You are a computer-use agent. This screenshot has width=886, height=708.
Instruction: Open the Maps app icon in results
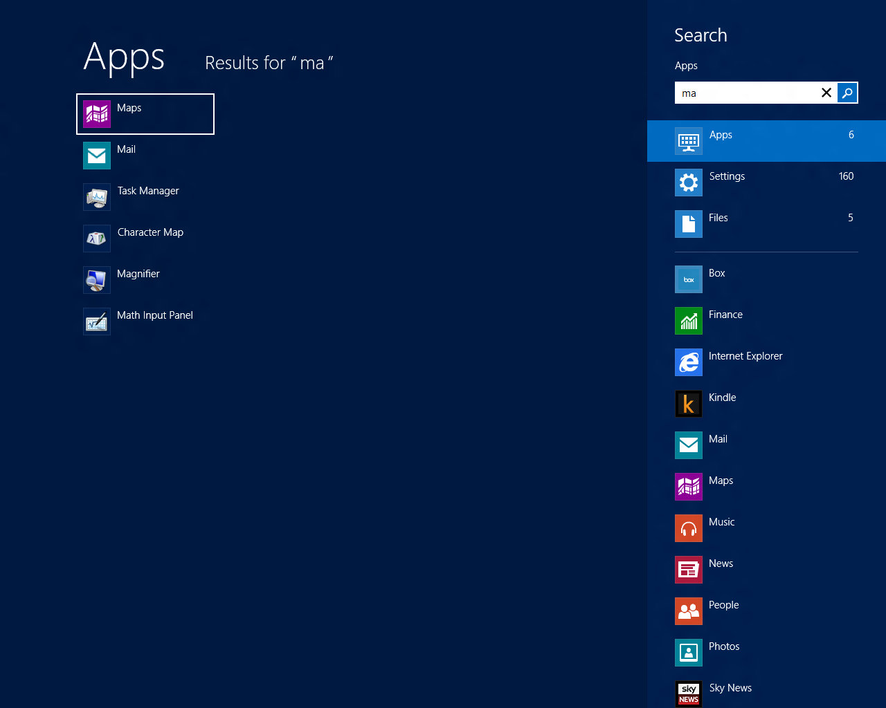click(97, 114)
